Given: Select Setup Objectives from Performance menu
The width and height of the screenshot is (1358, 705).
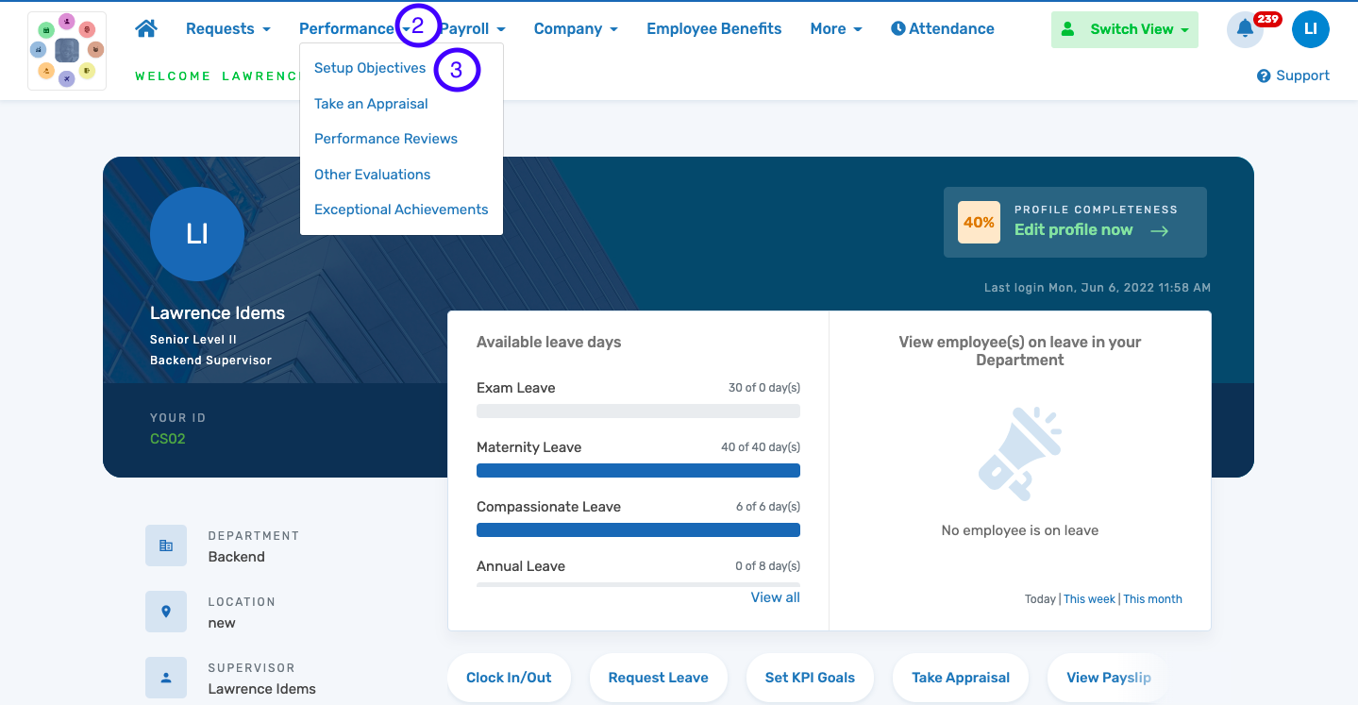Looking at the screenshot, I should tap(370, 68).
